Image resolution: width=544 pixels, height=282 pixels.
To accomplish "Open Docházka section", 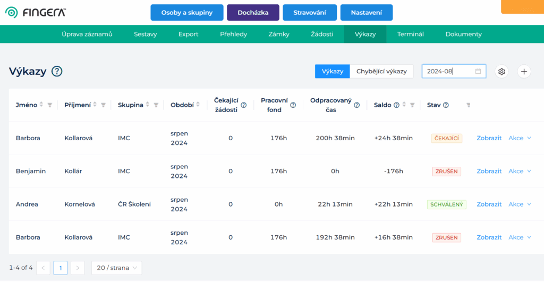I will tap(253, 13).
